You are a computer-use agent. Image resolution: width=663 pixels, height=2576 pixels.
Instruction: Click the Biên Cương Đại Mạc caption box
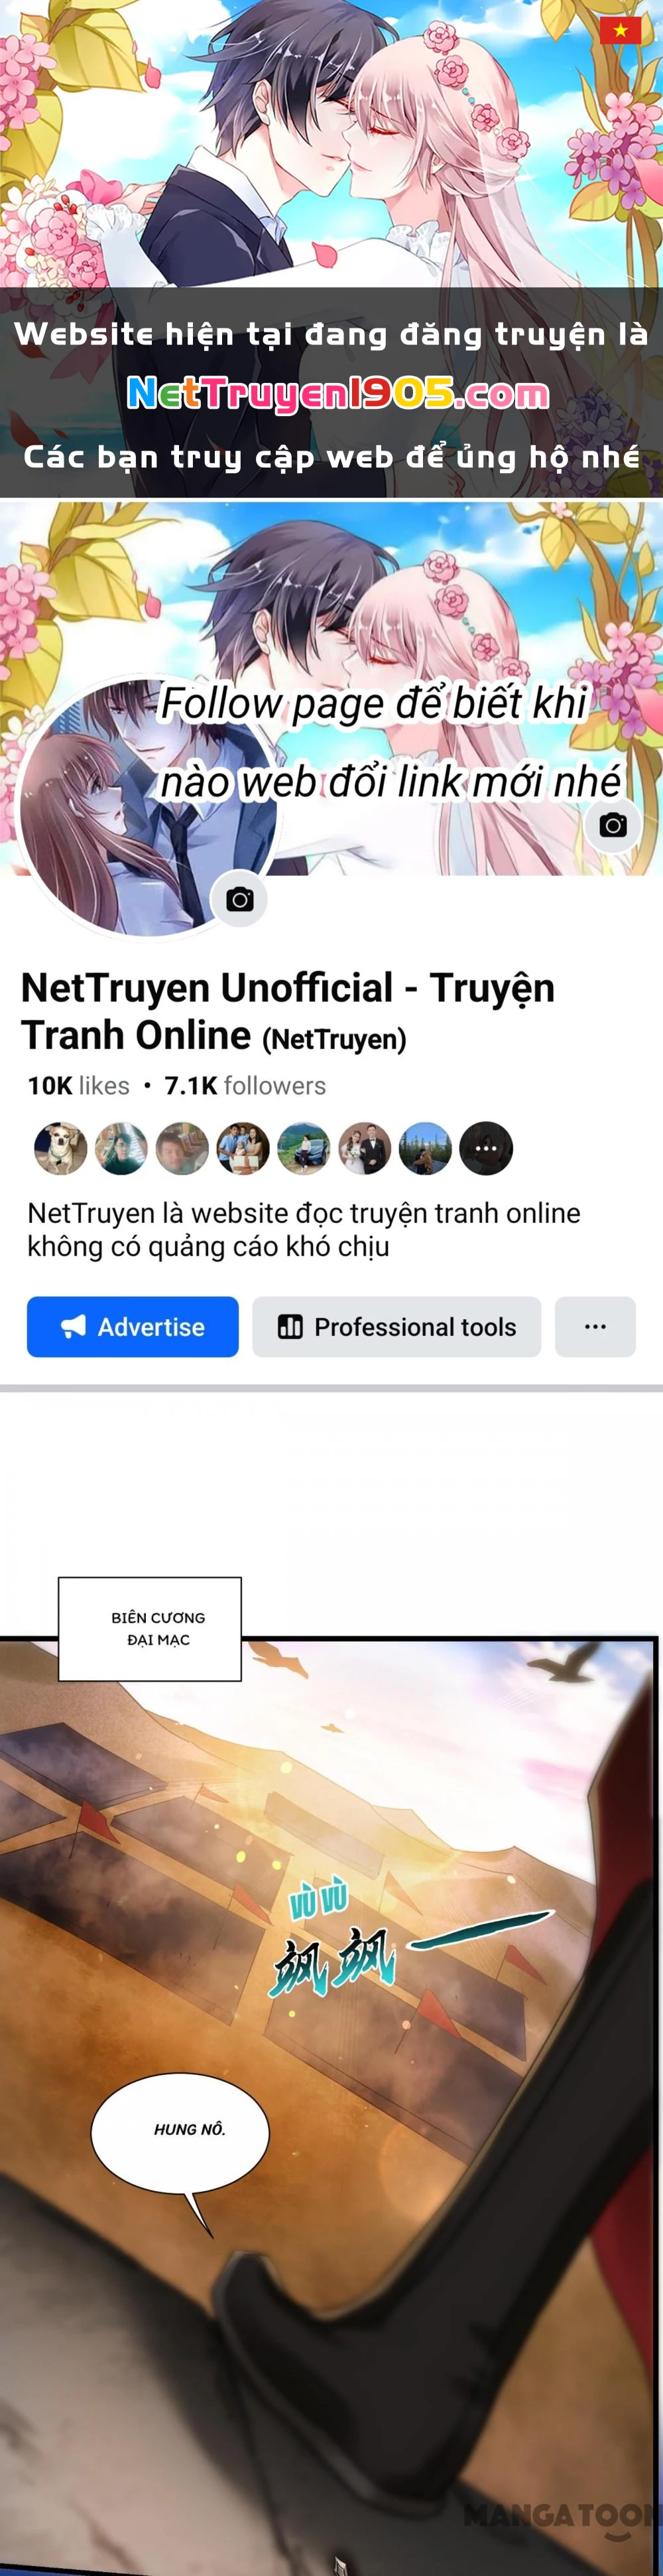(150, 1629)
